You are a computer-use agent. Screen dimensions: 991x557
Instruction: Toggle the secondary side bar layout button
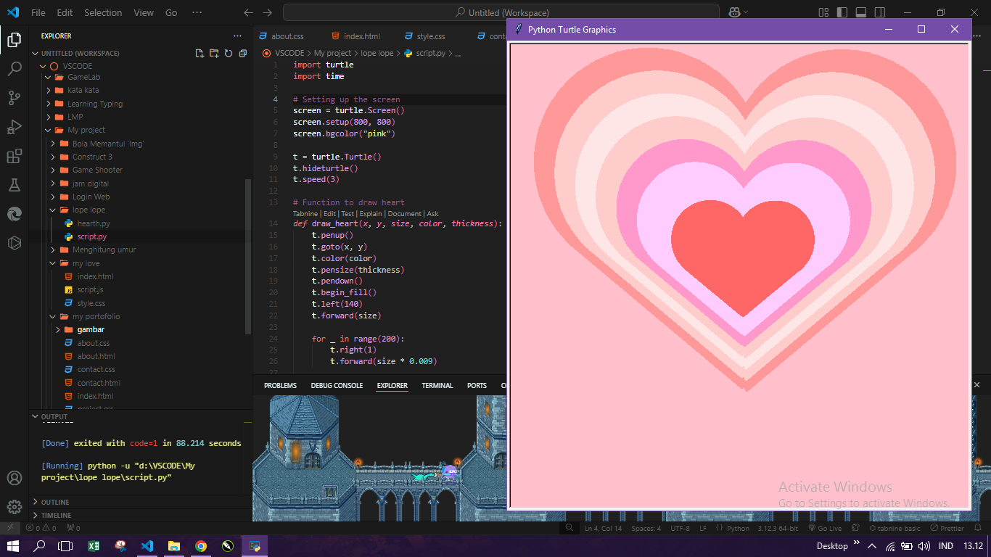[880, 12]
